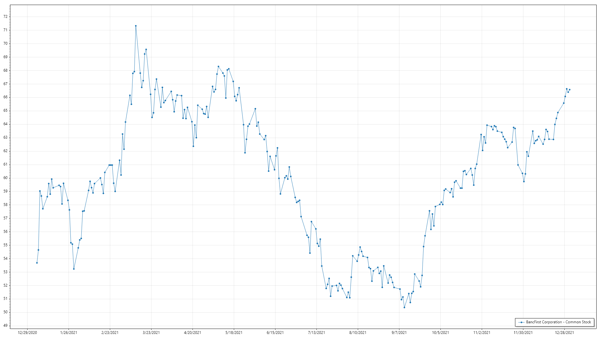Click the 9/7/2021 x-axis date label

point(399,333)
